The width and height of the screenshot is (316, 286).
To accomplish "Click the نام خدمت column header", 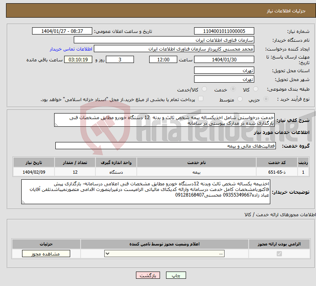I will click(196, 162).
